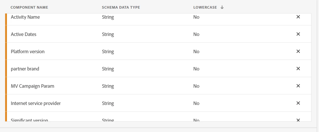Sort by the Component Name column header
This screenshot has height=132, width=319.
point(29,7)
